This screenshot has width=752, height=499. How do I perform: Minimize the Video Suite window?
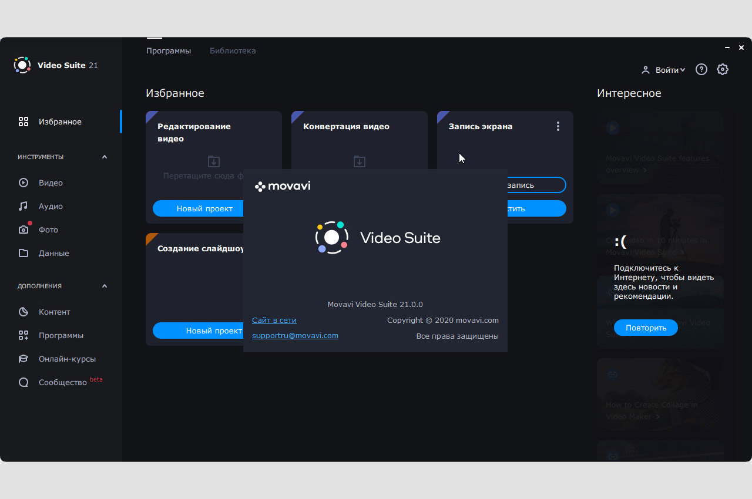coord(728,48)
